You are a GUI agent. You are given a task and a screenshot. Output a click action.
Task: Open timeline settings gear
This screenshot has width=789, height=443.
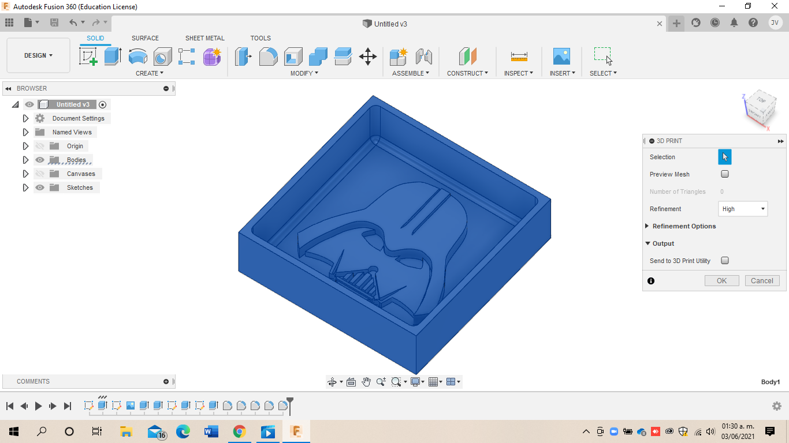coord(777,406)
